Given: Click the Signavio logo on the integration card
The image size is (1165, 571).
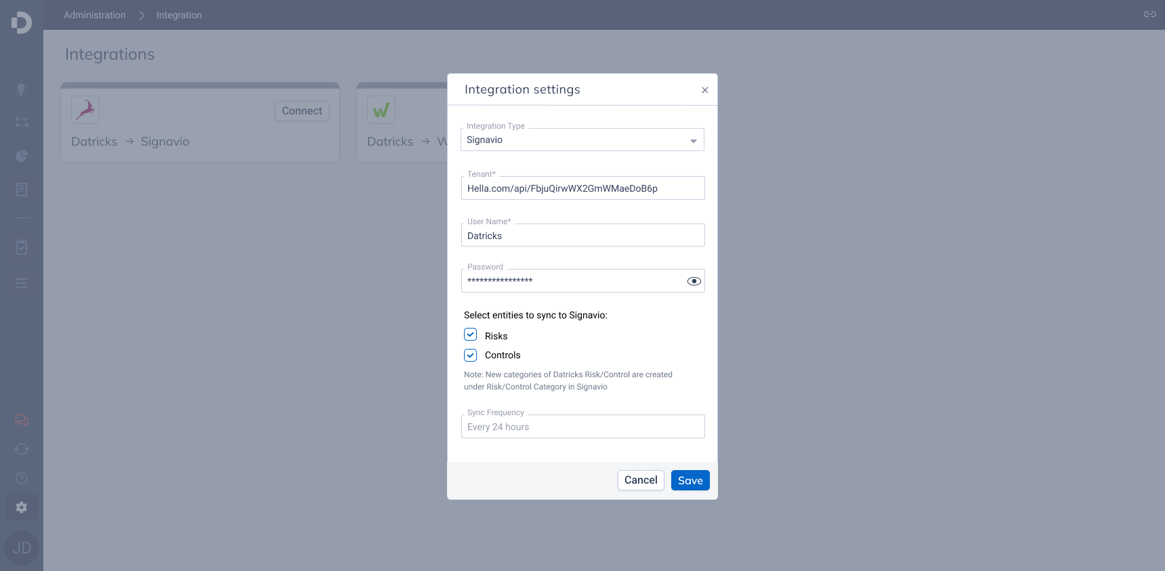Looking at the screenshot, I should pyautogui.click(x=85, y=110).
